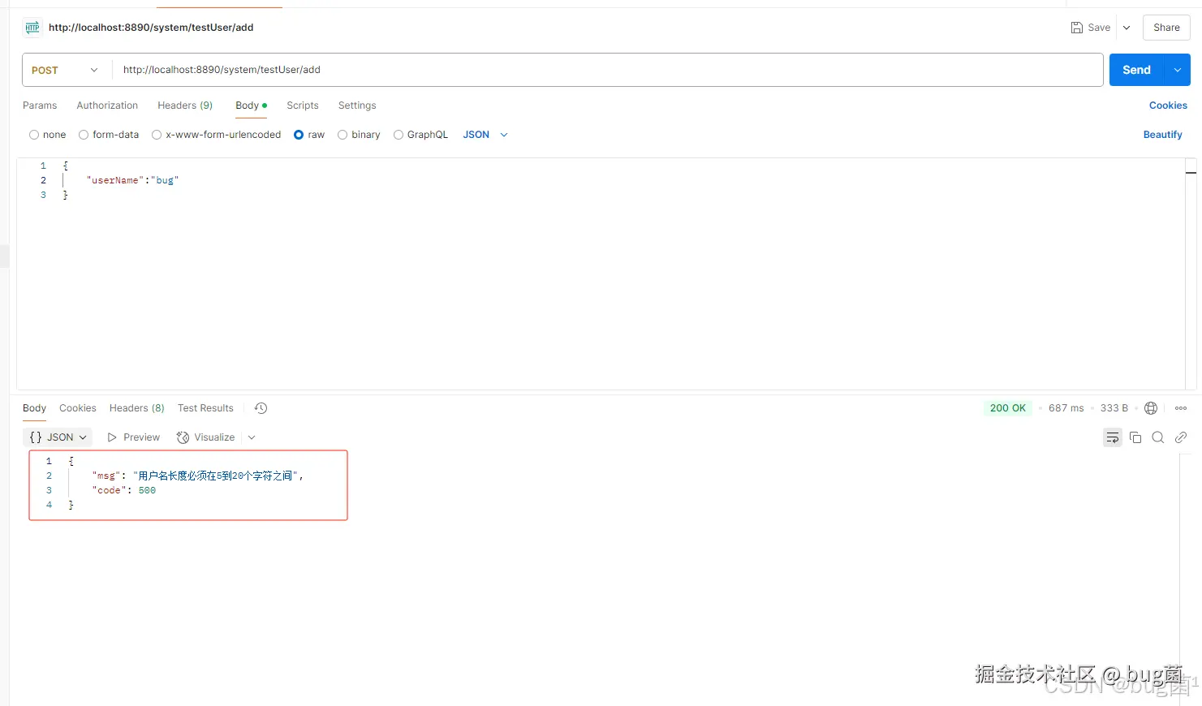The height and width of the screenshot is (706, 1202).
Task: Click the 333 B response size
Action: 1114,408
